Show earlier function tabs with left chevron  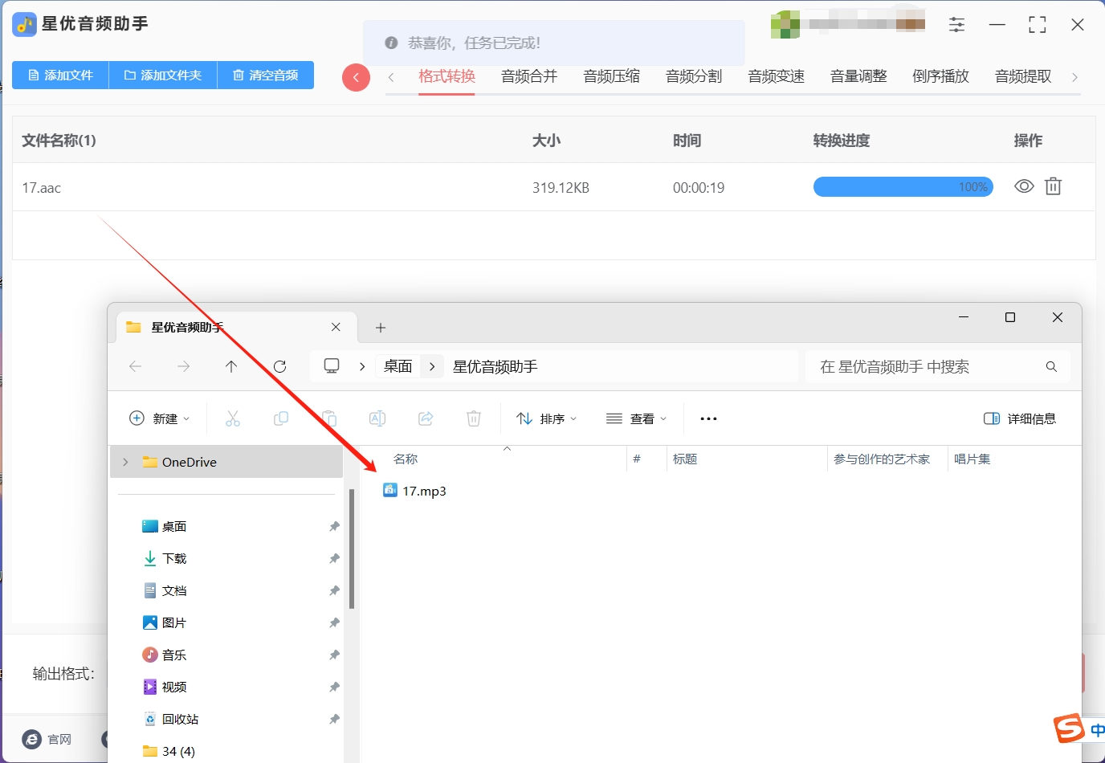pos(391,77)
